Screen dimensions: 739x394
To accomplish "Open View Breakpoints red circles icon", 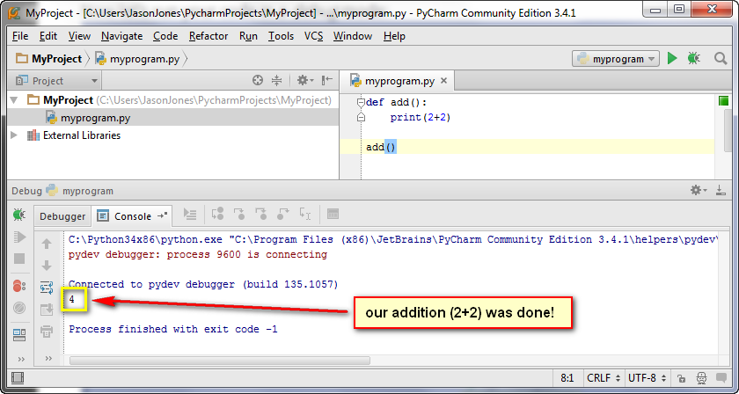I will [18, 286].
